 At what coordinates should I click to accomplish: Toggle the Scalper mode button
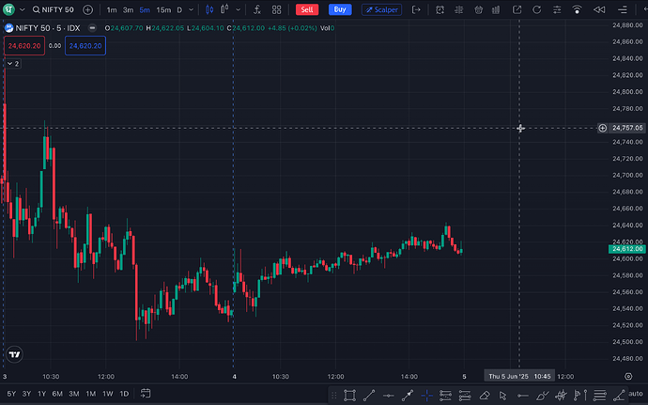[381, 9]
